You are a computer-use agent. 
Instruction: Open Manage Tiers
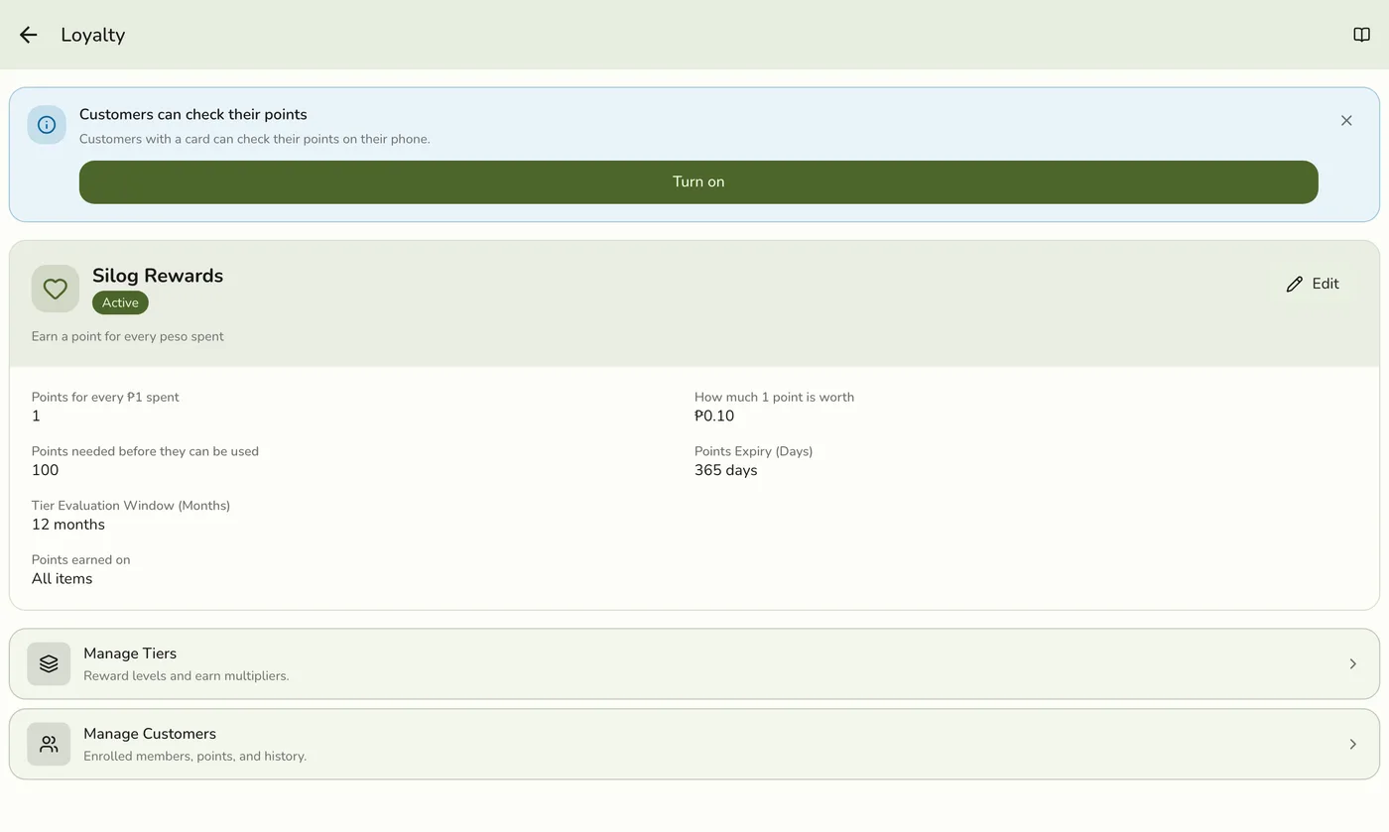[x=694, y=664]
